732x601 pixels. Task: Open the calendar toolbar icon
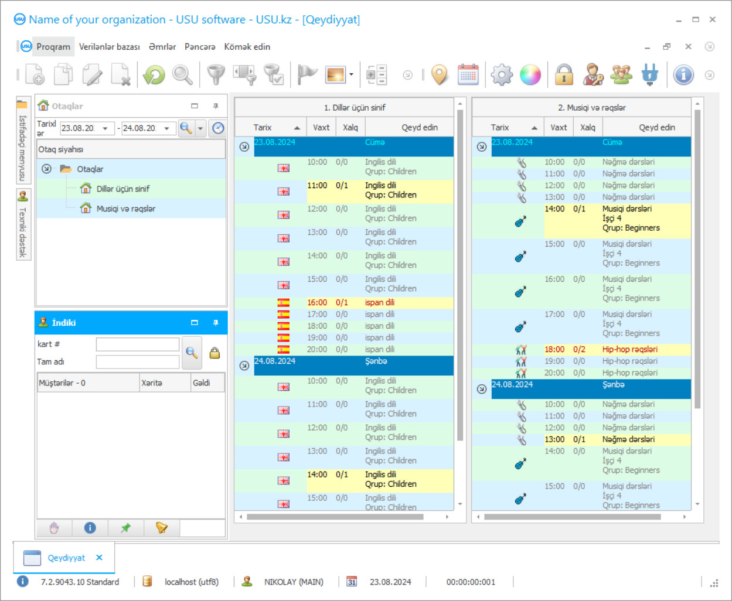coord(468,75)
